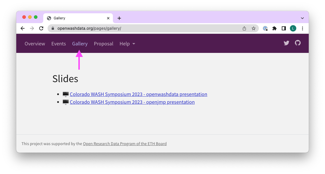Open the openwashdata presentation link
This screenshot has width=325, height=174.
pos(138,94)
